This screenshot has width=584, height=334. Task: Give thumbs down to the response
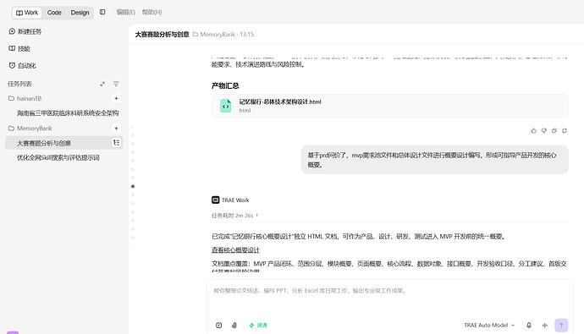[543, 130]
